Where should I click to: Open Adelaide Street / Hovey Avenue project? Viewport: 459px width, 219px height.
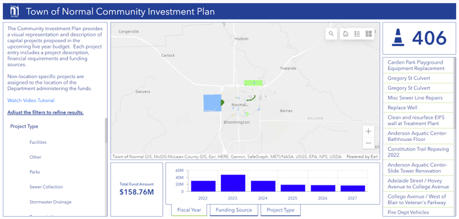(x=419, y=184)
